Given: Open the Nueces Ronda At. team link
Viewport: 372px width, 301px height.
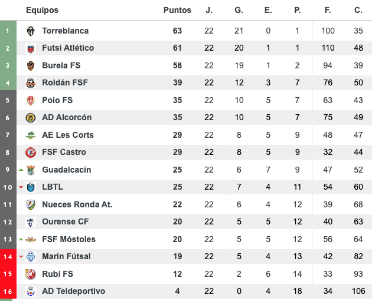Looking at the screenshot, I should click(x=77, y=204).
